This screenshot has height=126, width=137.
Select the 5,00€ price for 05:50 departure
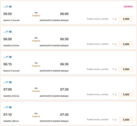click(x=126, y=19)
